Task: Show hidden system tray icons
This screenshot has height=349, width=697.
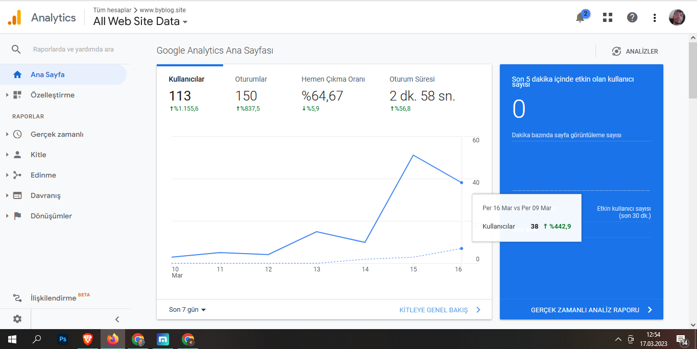Action: (618, 339)
